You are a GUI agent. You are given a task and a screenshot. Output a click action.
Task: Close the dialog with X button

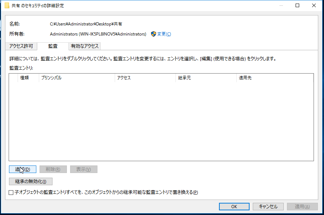click(x=314, y=6)
